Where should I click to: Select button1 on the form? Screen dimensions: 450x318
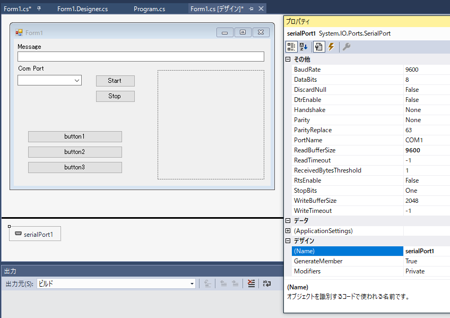(75, 136)
